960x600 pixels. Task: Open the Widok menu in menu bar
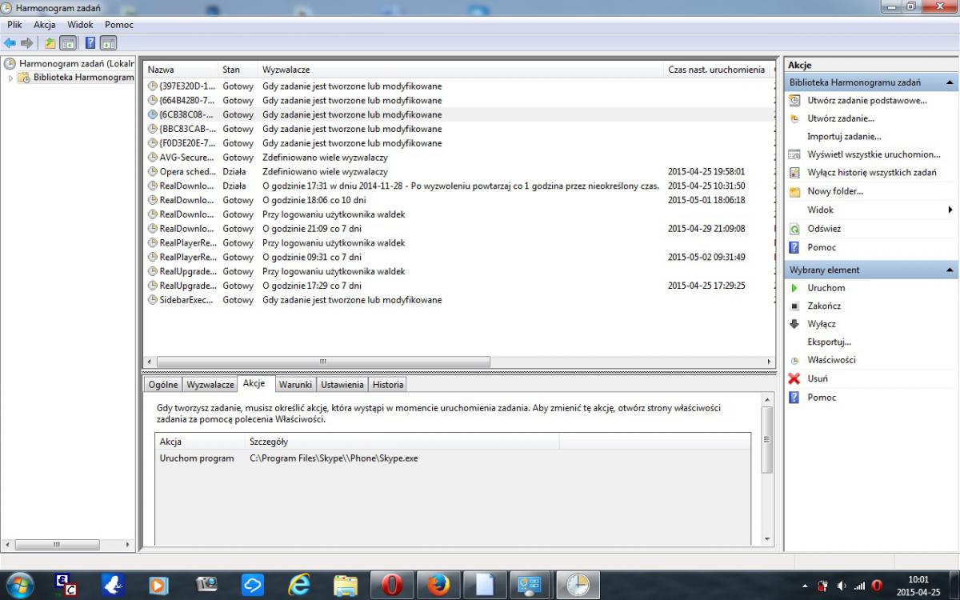point(80,25)
